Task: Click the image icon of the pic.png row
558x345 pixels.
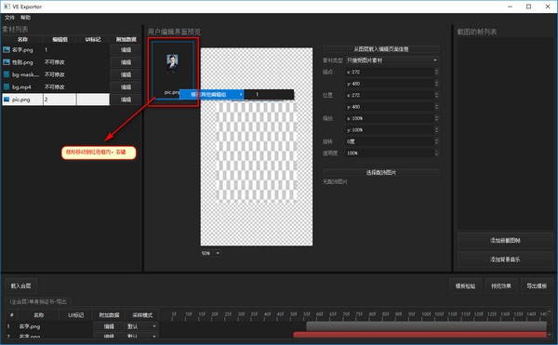Action: (x=7, y=100)
